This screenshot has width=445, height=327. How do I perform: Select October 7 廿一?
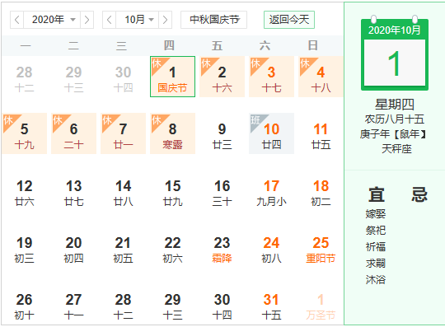coord(123,133)
